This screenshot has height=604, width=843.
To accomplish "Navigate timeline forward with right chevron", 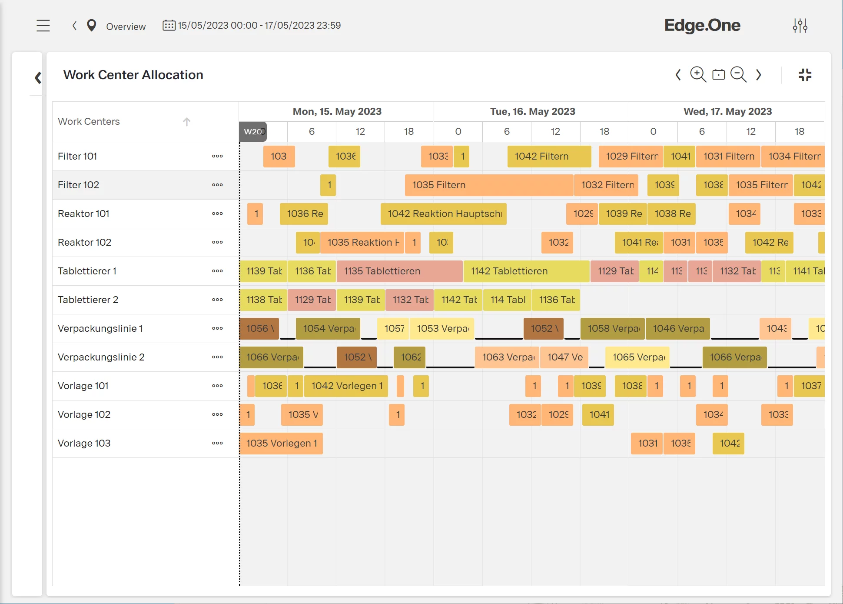I will click(759, 74).
